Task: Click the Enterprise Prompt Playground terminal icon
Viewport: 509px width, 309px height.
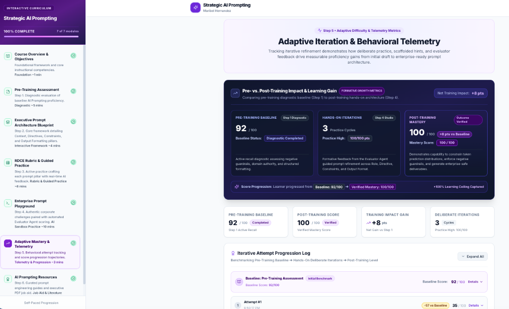Action: pos(8,203)
